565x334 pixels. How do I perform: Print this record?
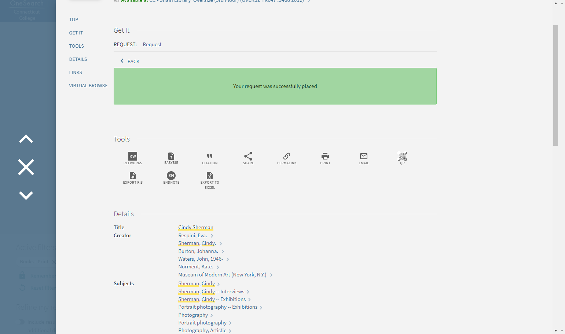[x=325, y=158]
